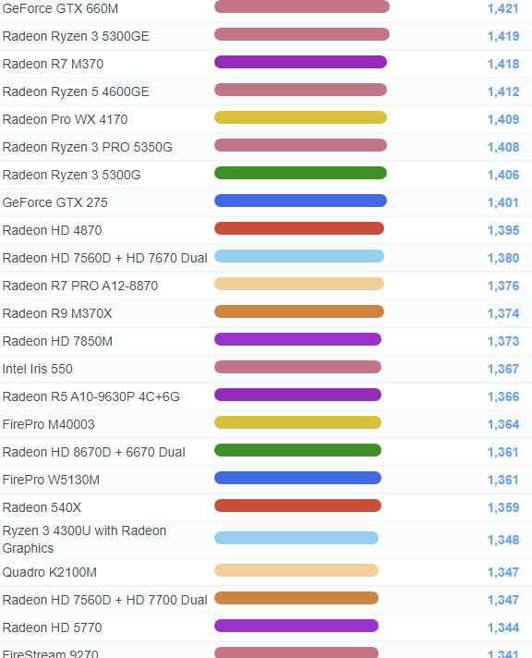Click the 1,418 score value
Image resolution: width=532 pixels, height=658 pixels.
point(503,64)
